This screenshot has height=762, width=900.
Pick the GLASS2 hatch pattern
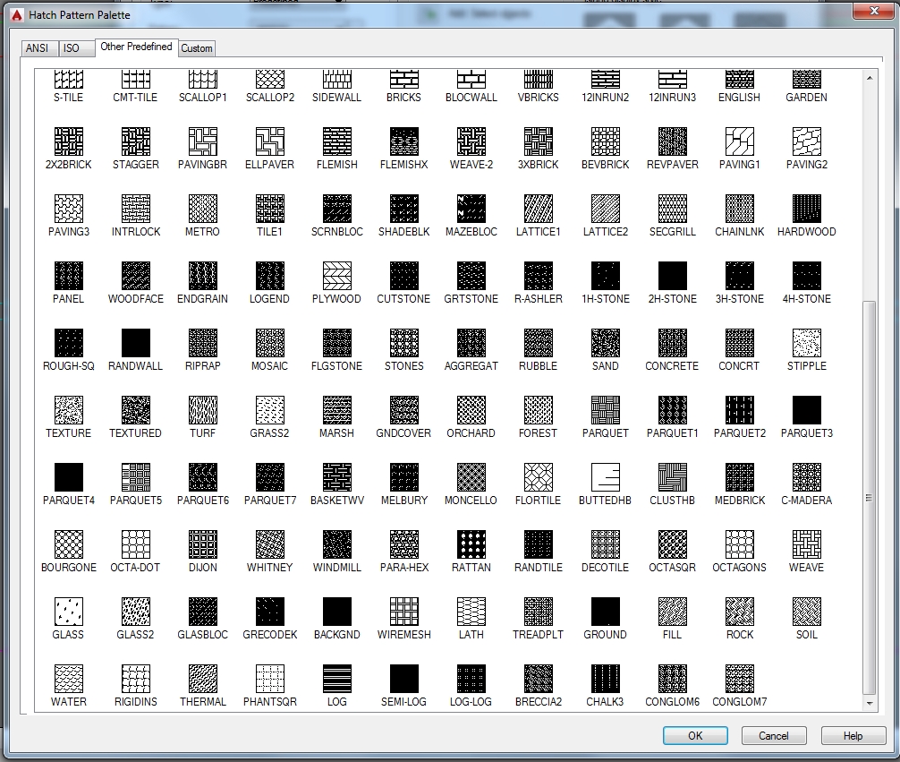pos(135,612)
